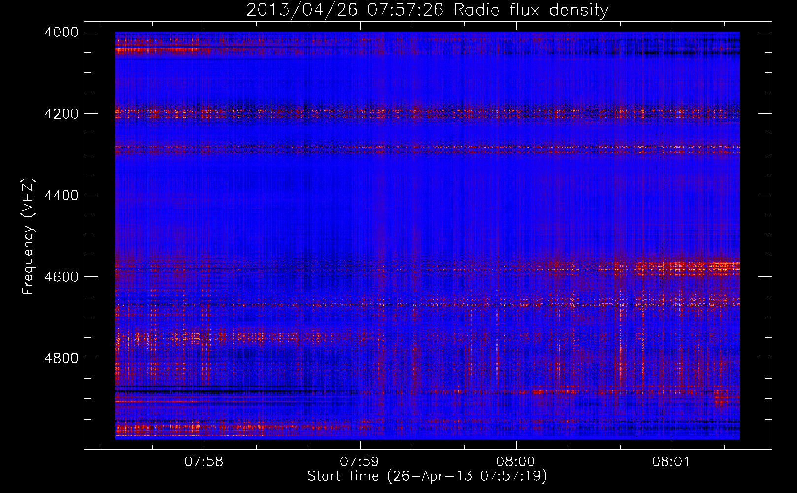Click the 08:00 time axis label
The height and width of the screenshot is (493, 797).
coord(516,462)
